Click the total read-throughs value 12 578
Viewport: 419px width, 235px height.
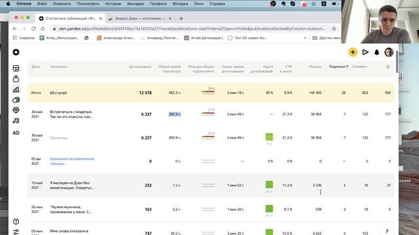point(145,93)
